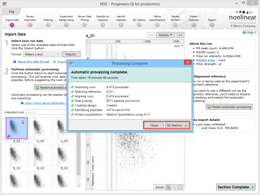The image size is (260, 195).
Task: Show the next run with >> button
Action: (181, 35)
